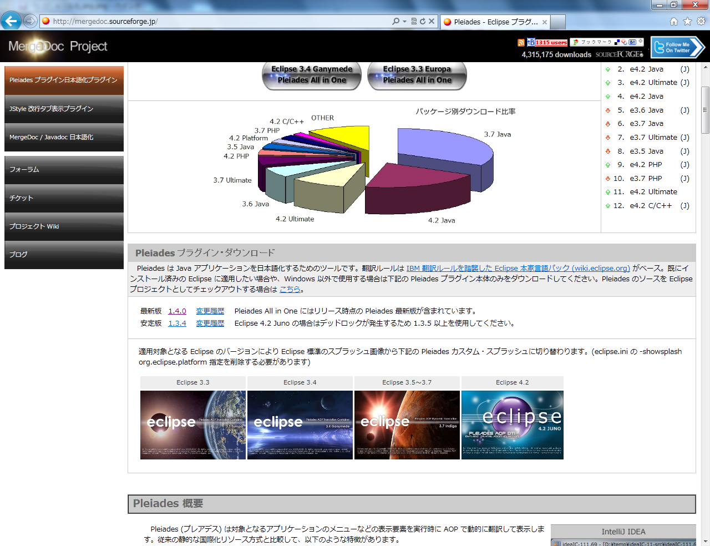
Task: Click the MergeDoc Project site logo
Action: pyautogui.click(x=58, y=47)
